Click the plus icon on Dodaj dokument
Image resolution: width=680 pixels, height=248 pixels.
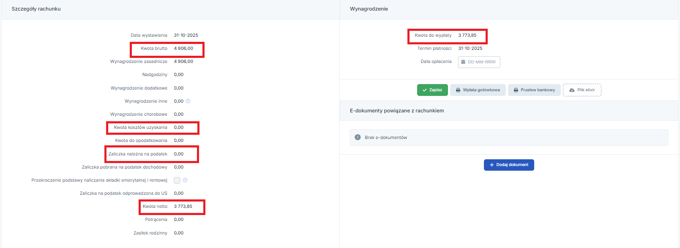[x=492, y=165]
